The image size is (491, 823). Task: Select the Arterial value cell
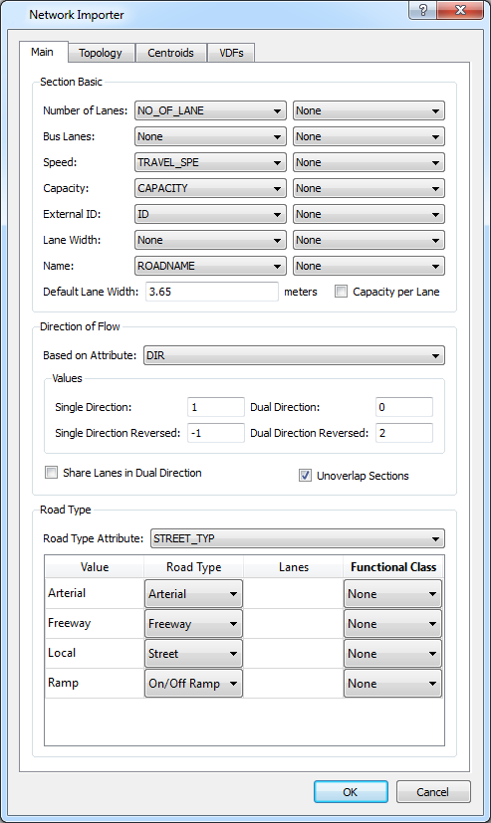click(x=95, y=593)
